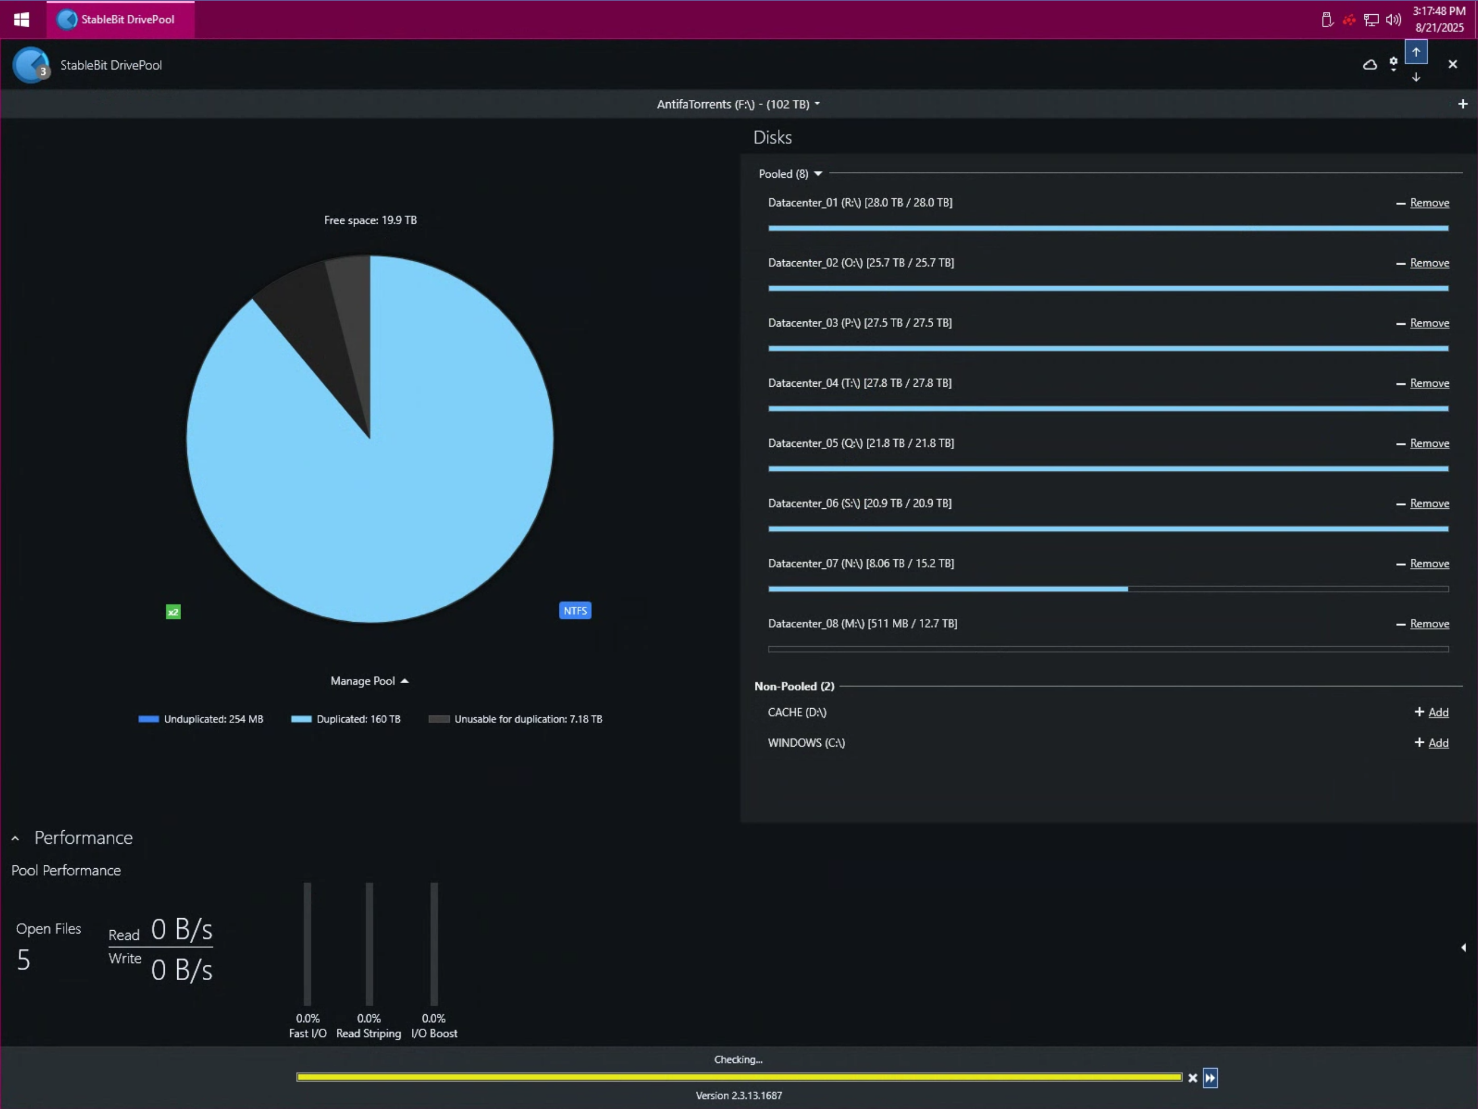This screenshot has height=1109, width=1478.
Task: Open the settings gear menu
Action: click(1393, 64)
